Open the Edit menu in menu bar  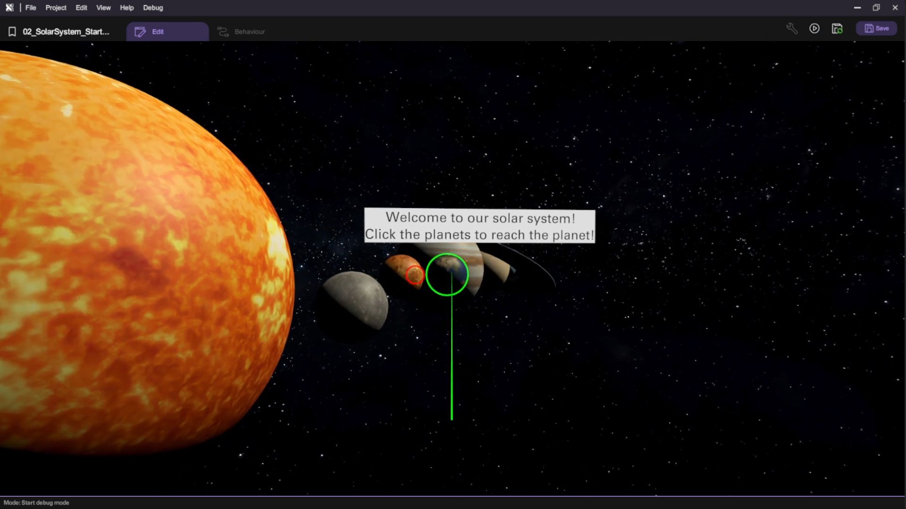coord(81,8)
